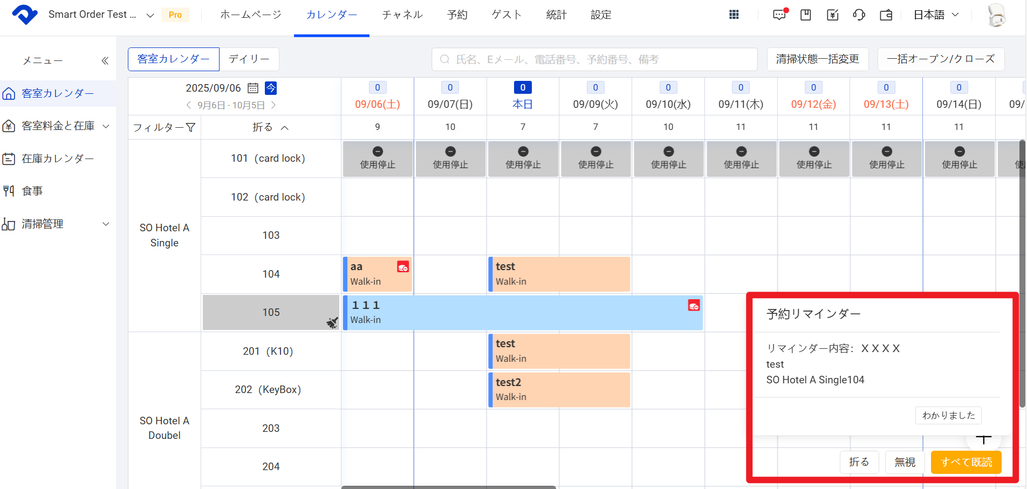Click the broom cleaning icon on room 105
Image resolution: width=1027 pixels, height=489 pixels.
coord(332,322)
